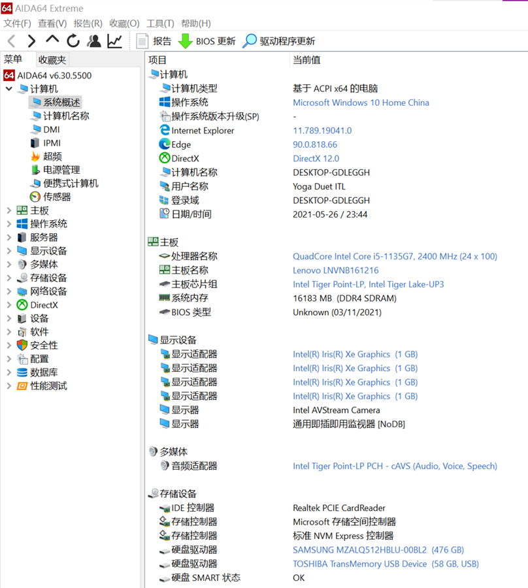This screenshot has height=588, width=528.
Task: Open the 查看(V) menu
Action: point(52,24)
